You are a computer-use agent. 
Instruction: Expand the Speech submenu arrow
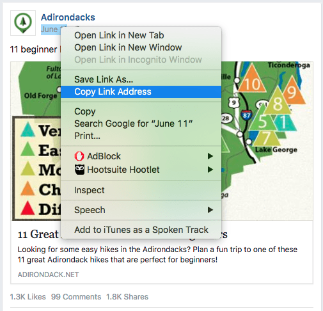210,210
